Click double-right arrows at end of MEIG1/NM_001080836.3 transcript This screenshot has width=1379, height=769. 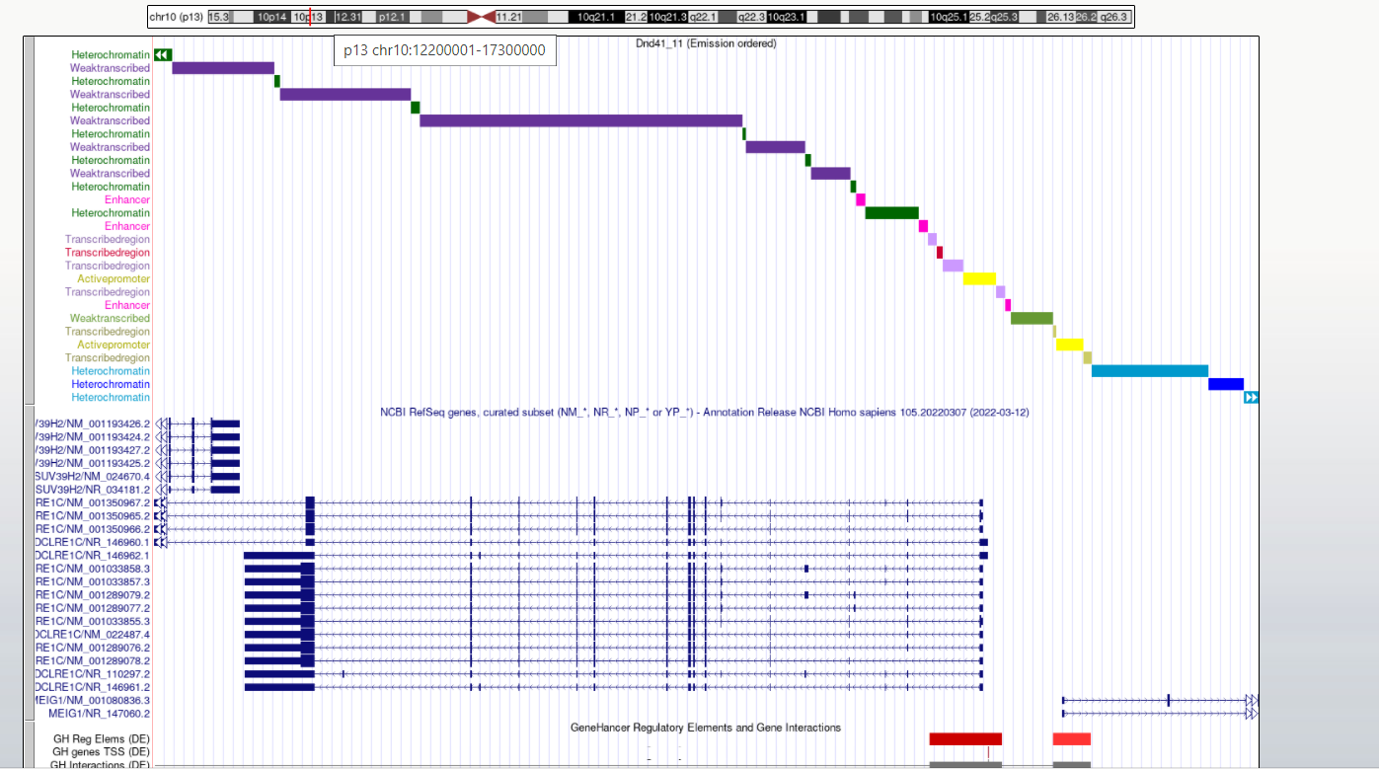[1252, 700]
